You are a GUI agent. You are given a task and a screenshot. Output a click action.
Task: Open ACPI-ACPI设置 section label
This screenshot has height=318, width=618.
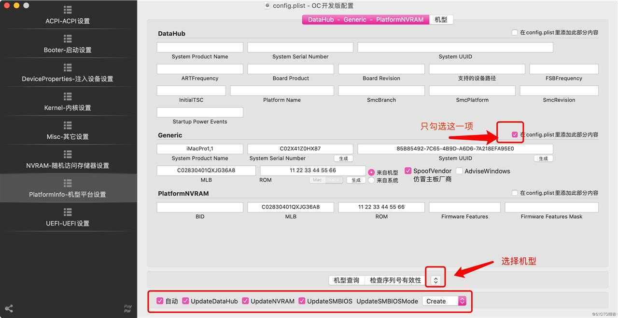coord(68,21)
